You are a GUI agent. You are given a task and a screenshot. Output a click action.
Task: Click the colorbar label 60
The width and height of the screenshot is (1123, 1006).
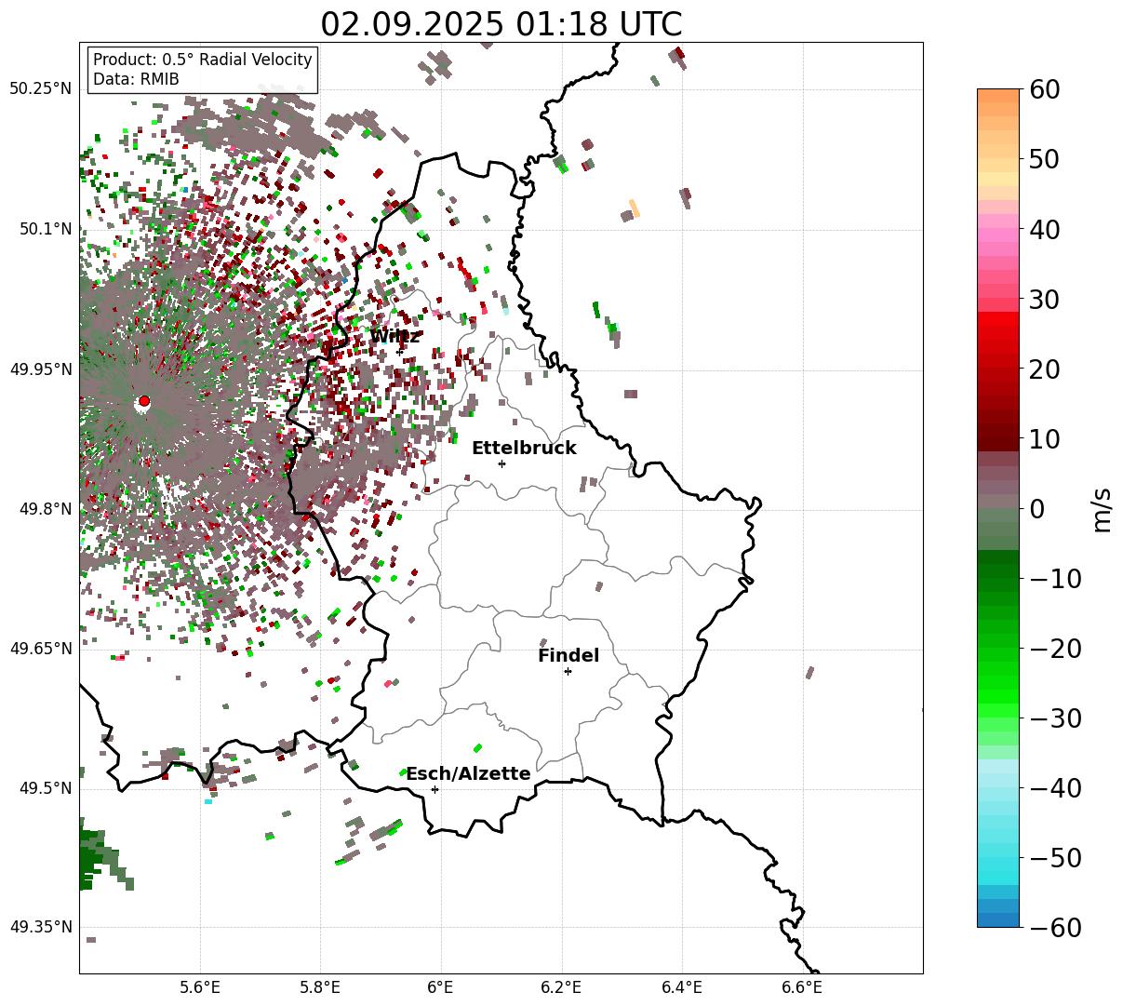click(1047, 89)
